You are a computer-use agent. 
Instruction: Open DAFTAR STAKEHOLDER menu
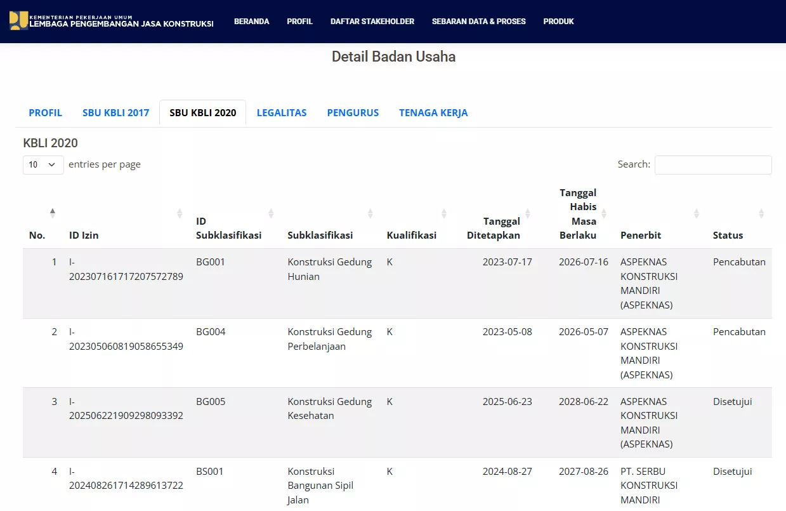point(372,22)
